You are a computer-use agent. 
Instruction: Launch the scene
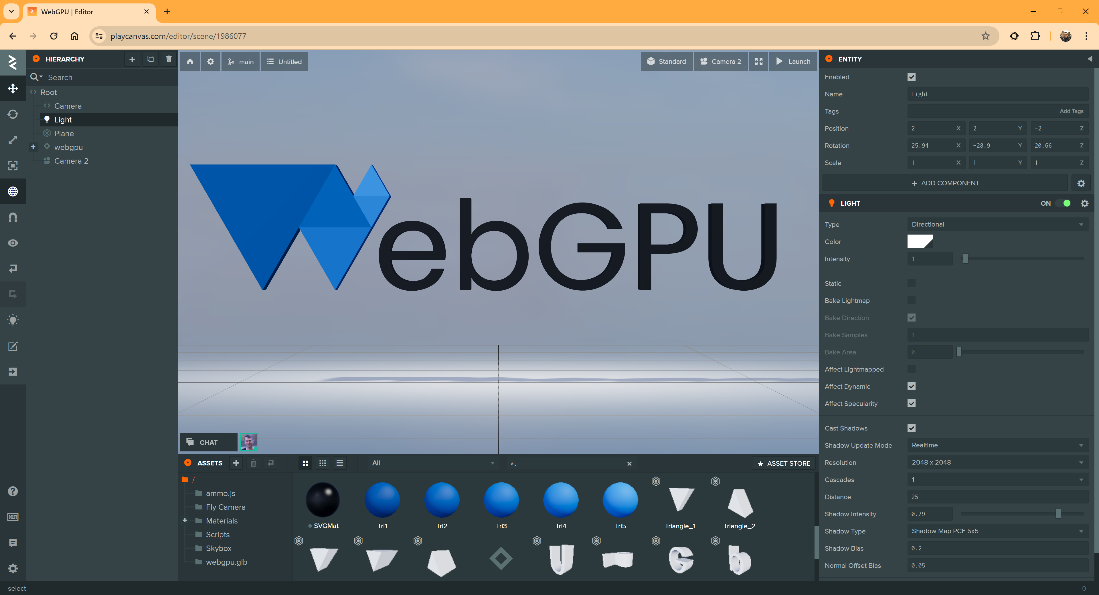pyautogui.click(x=793, y=62)
